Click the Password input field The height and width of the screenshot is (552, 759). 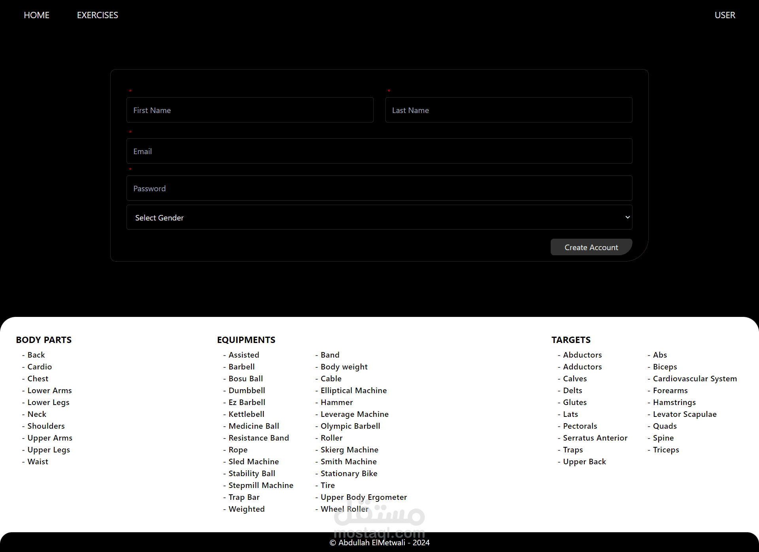point(379,188)
